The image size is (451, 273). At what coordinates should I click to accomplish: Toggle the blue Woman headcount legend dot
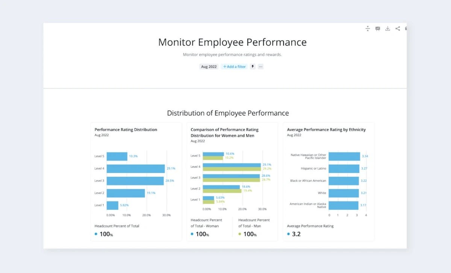click(192, 234)
